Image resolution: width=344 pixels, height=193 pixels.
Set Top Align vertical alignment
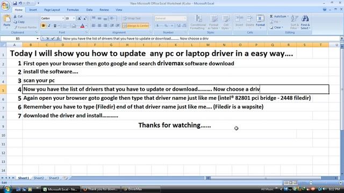pos(94,18)
